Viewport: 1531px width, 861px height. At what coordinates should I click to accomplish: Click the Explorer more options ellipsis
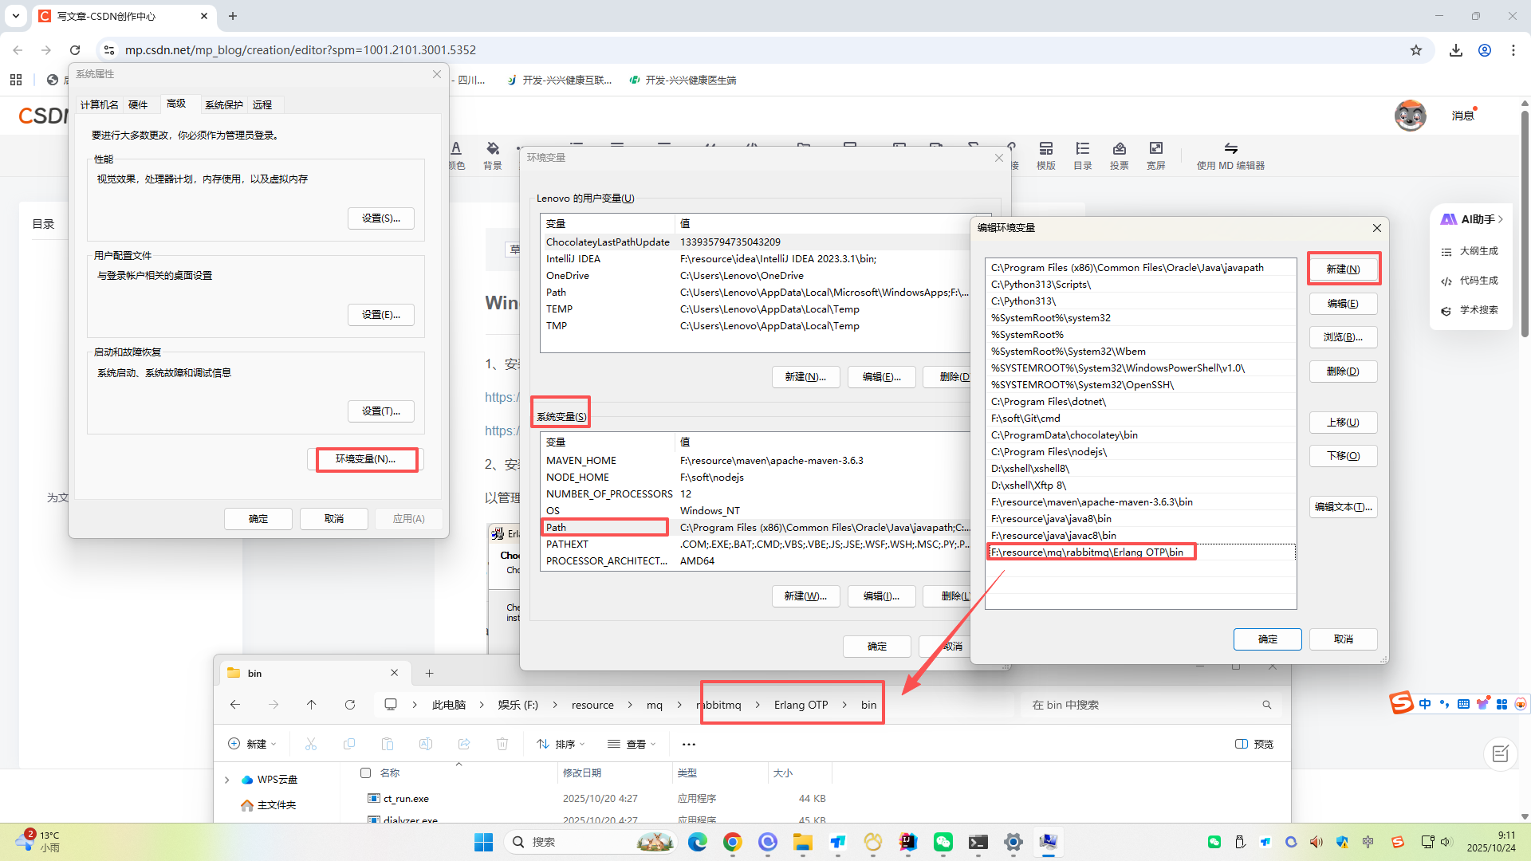(689, 745)
